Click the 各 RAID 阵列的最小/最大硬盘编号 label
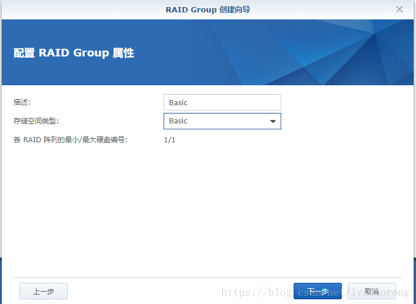The image size is (416, 304). click(x=70, y=140)
